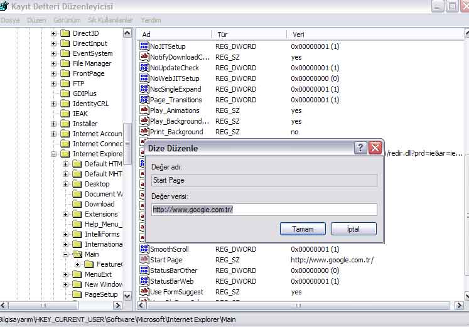469x327 pixels.
Task: Click the File Manager folder icon
Action: 65,63
